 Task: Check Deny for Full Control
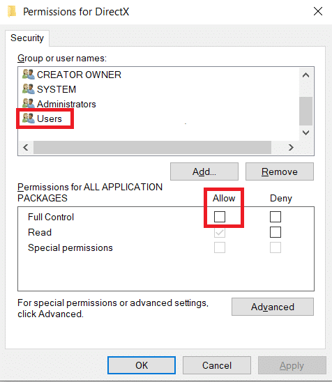[276, 217]
